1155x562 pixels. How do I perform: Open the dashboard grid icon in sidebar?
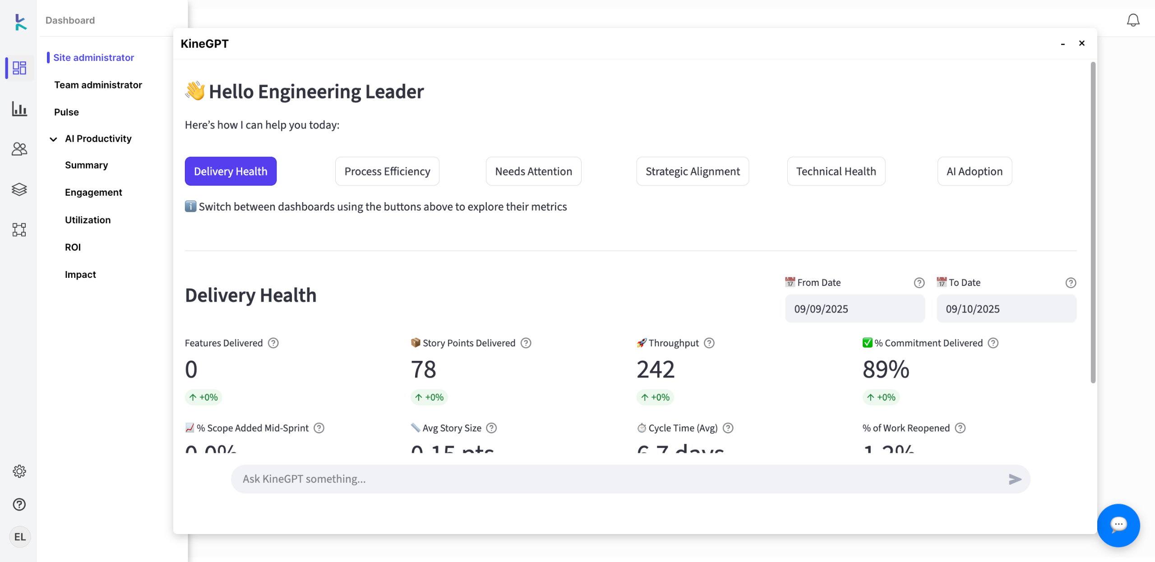pos(19,68)
